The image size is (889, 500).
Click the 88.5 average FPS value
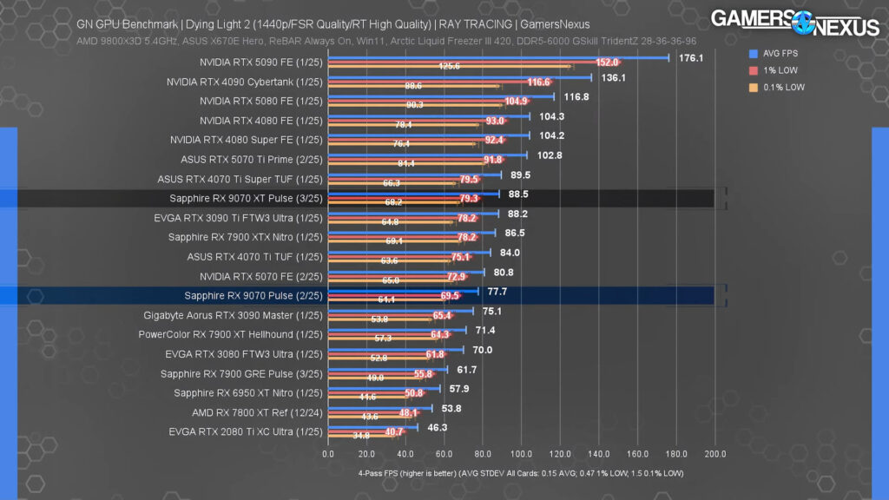point(518,194)
